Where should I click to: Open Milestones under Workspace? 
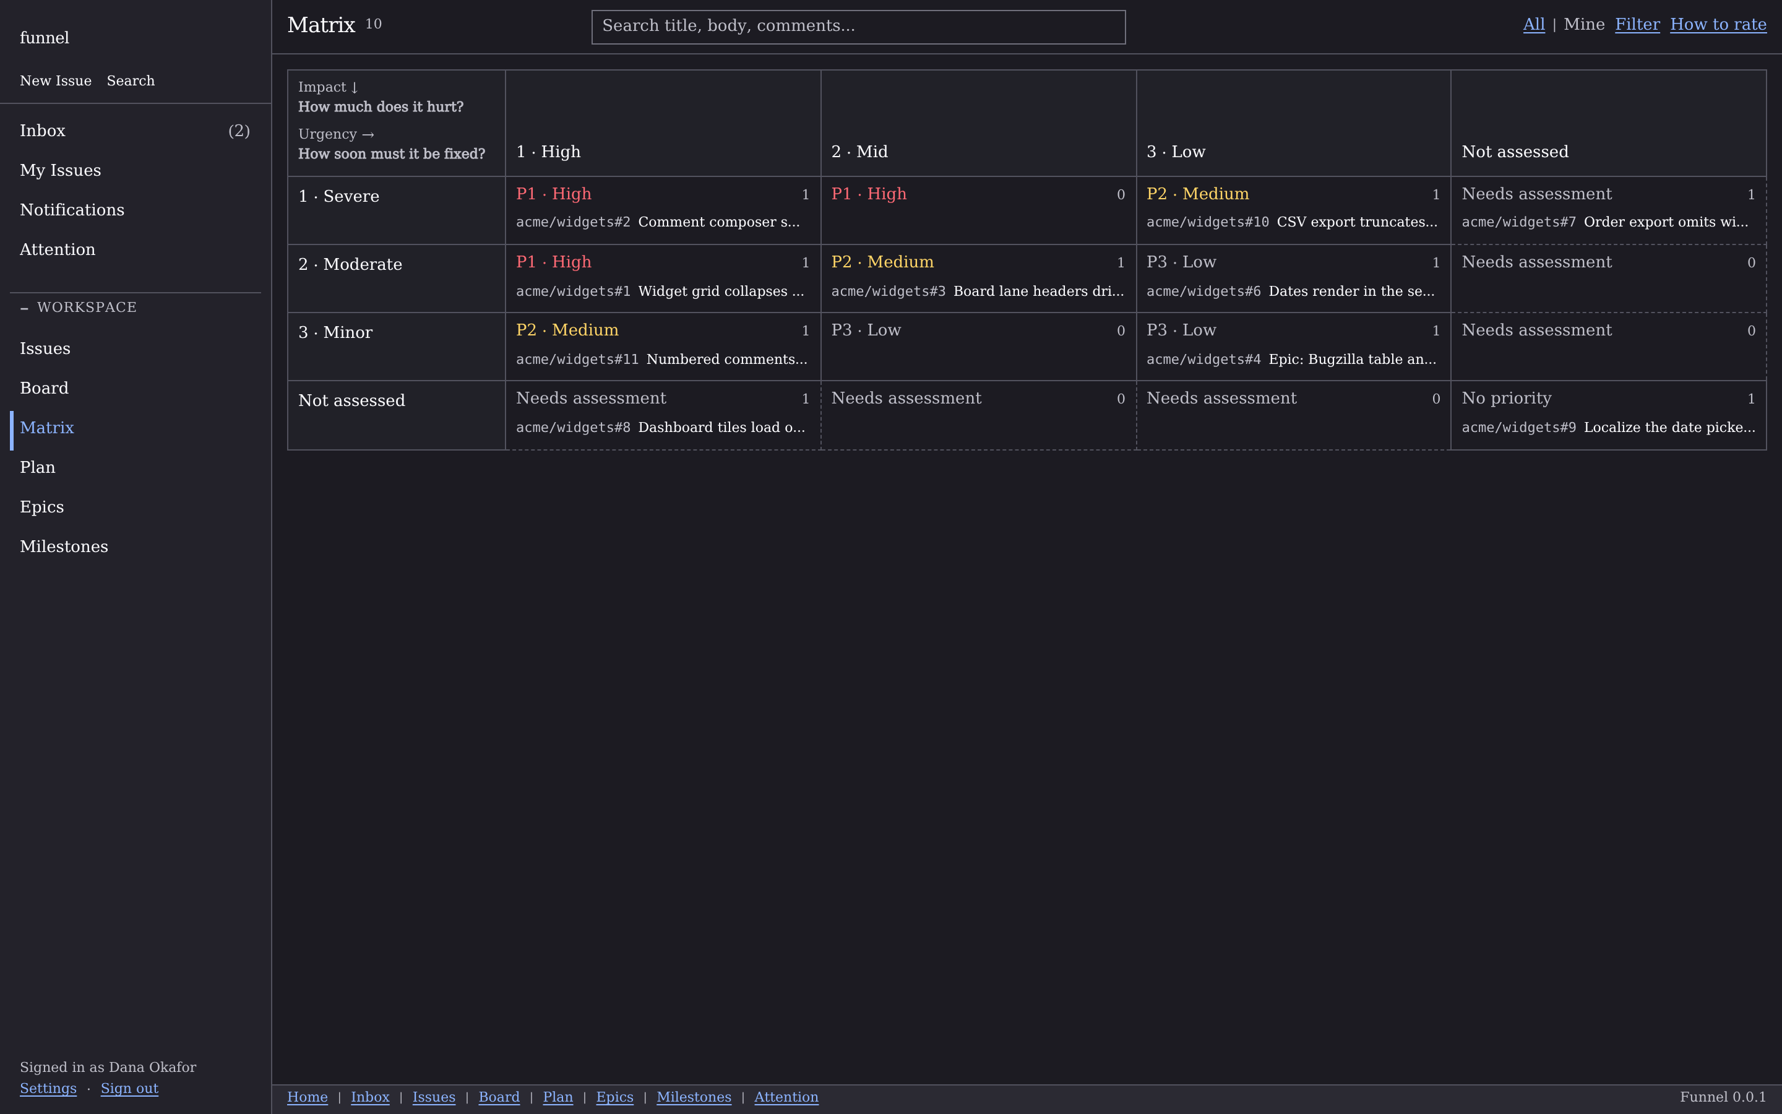coord(135,546)
